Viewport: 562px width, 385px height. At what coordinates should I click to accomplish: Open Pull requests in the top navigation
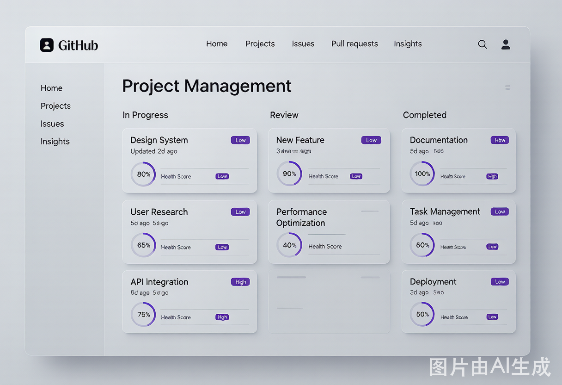[x=354, y=44]
